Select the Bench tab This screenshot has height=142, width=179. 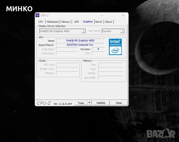pyautogui.click(x=99, y=22)
